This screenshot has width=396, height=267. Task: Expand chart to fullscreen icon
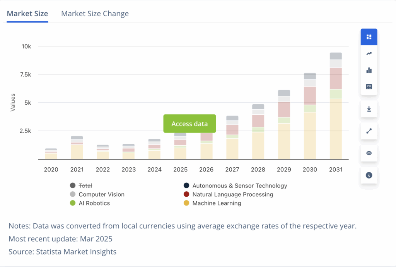[369, 131]
